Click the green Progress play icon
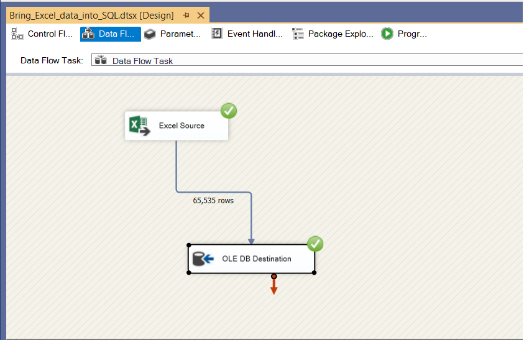The image size is (524, 340). coord(387,34)
